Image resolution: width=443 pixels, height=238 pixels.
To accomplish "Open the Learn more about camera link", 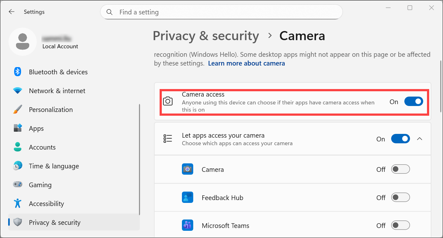I will (246, 63).
